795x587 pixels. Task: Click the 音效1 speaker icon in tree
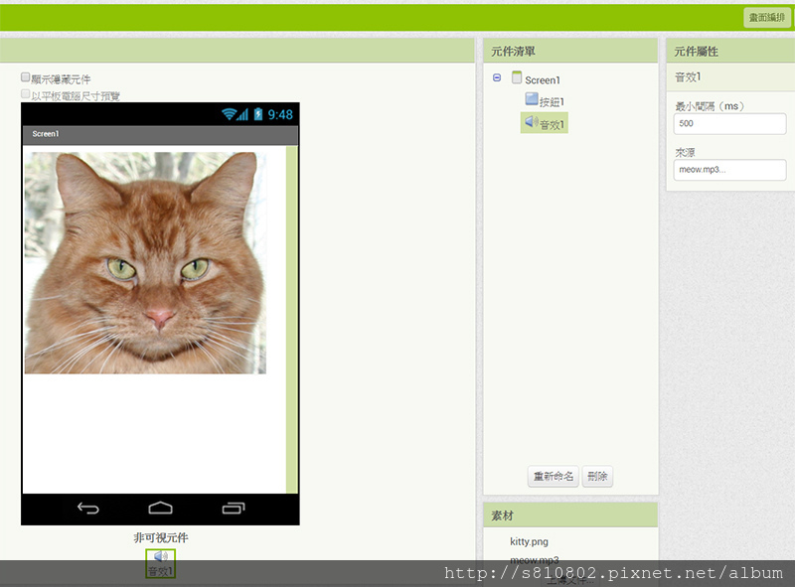pyautogui.click(x=532, y=121)
